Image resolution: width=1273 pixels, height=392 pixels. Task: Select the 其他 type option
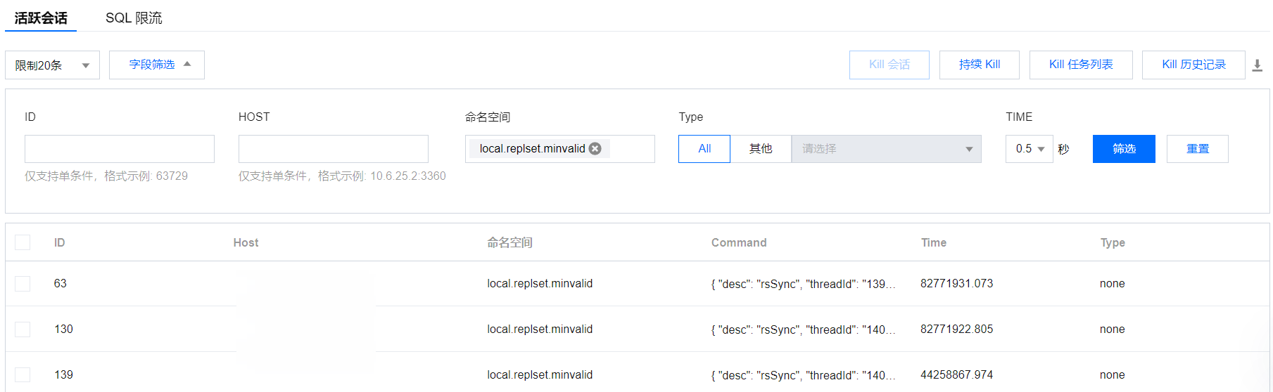click(761, 149)
